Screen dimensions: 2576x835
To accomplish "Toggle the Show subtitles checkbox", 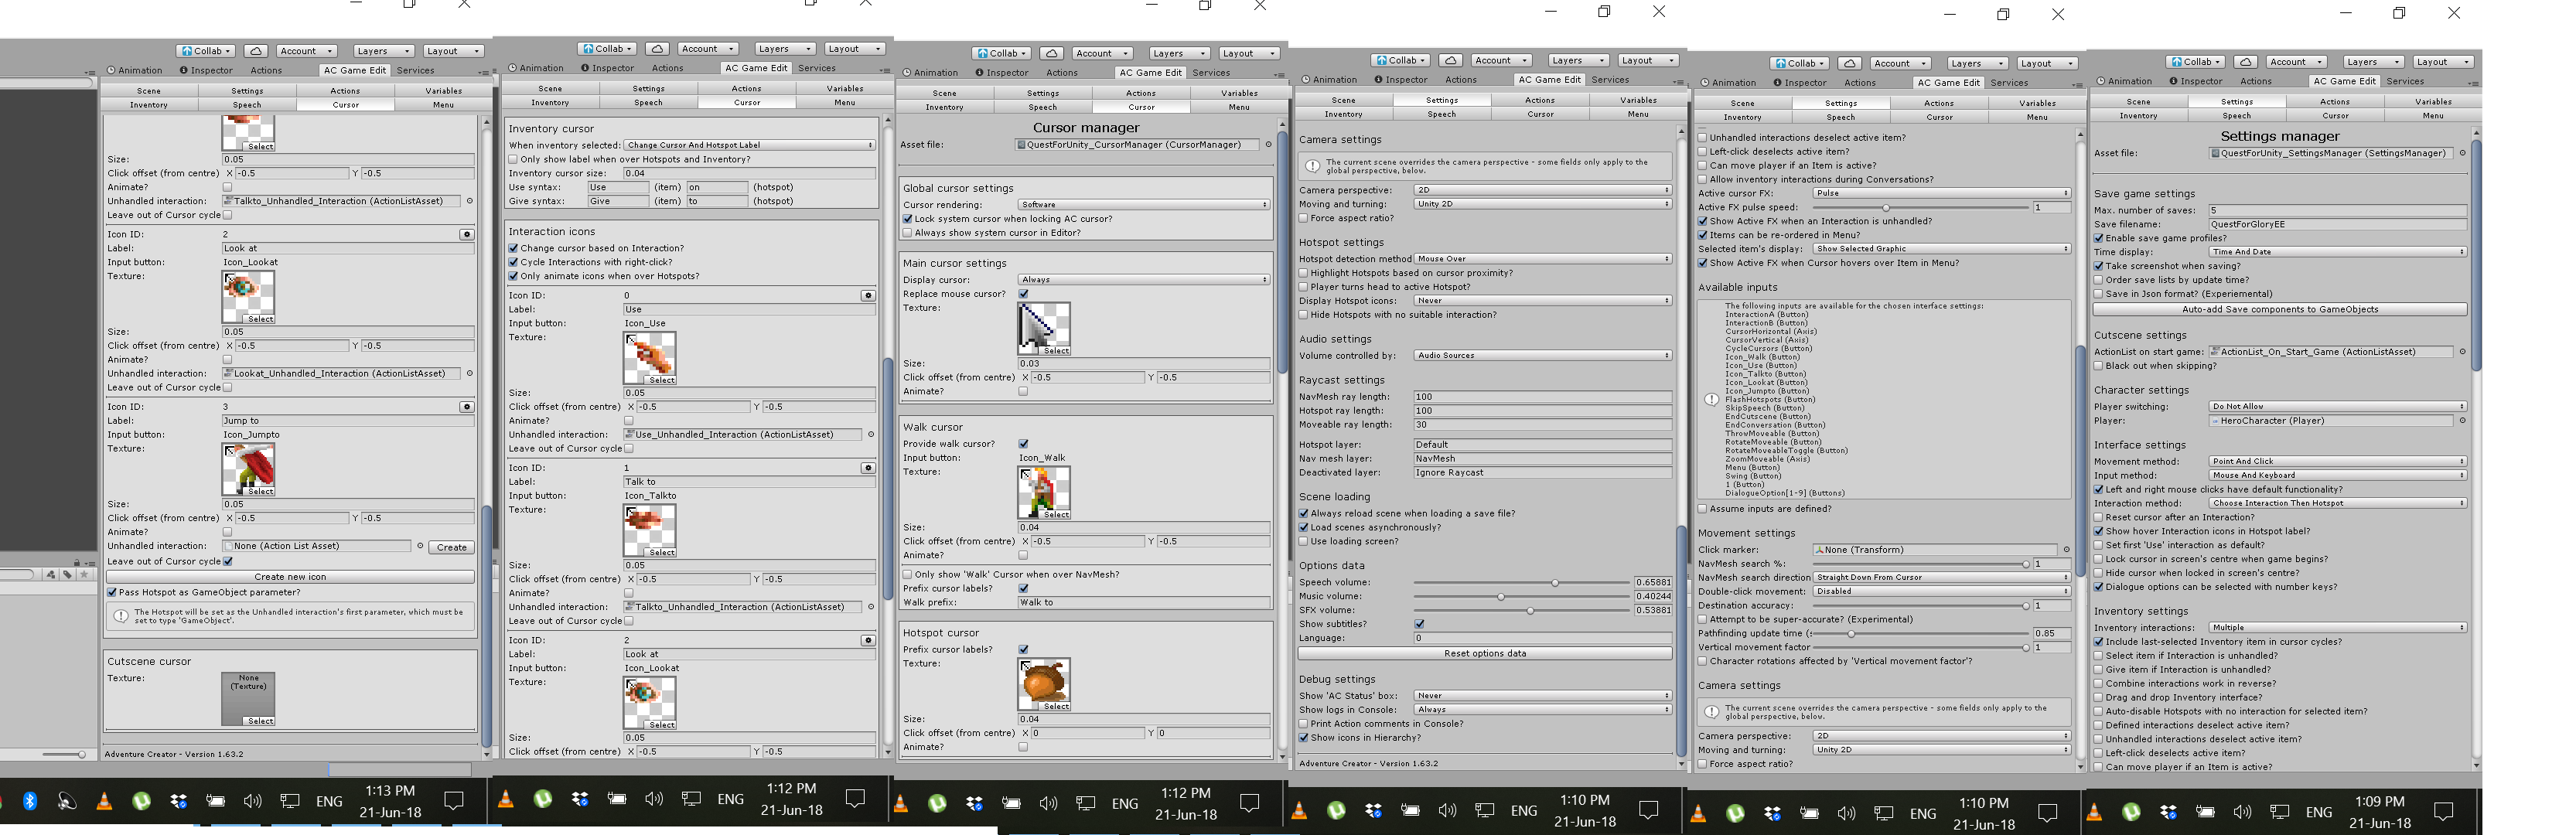I will 1419,624.
